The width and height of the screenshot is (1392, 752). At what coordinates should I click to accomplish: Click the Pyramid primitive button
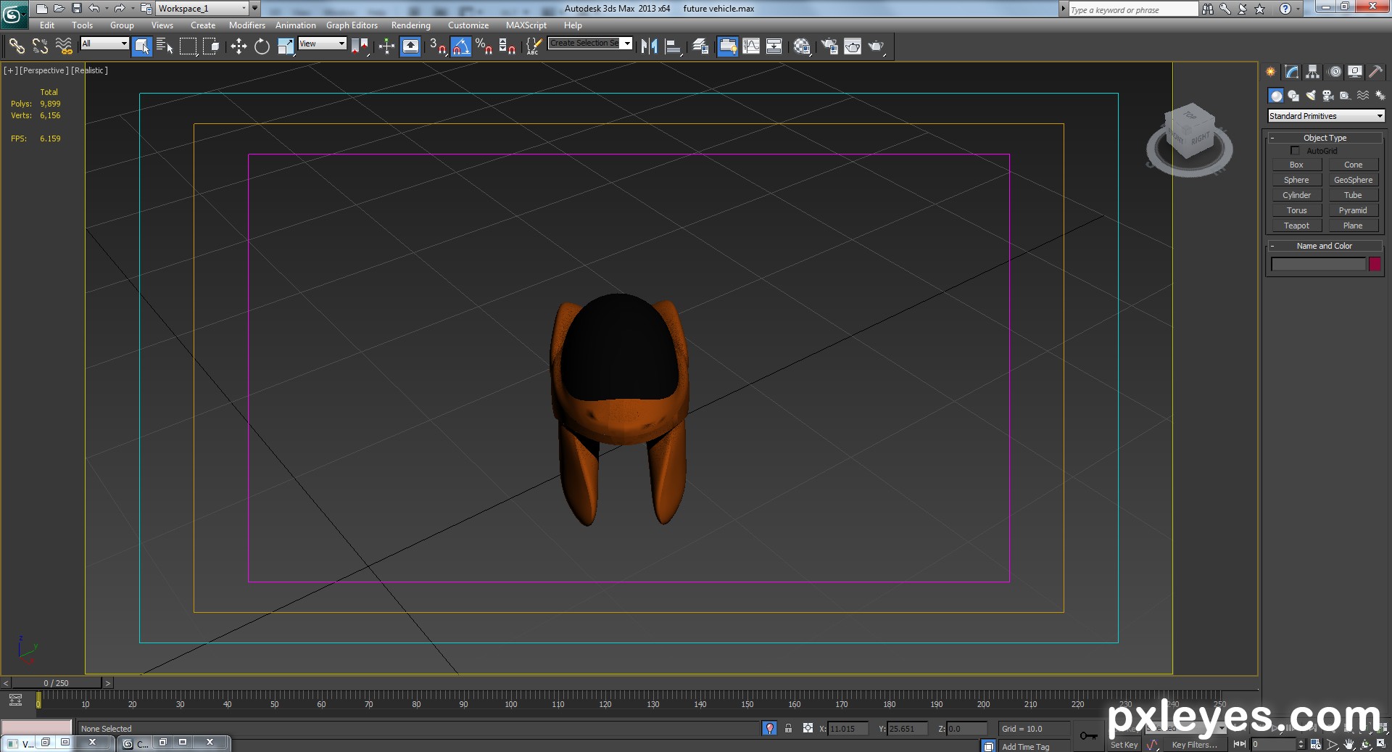[1353, 210]
